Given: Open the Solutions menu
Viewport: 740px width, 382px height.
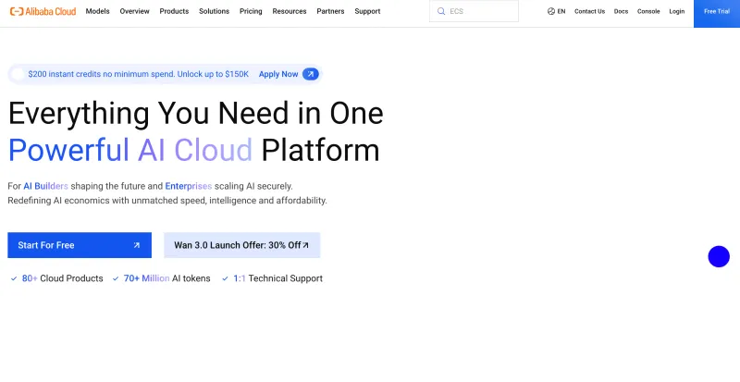Looking at the screenshot, I should (215, 11).
